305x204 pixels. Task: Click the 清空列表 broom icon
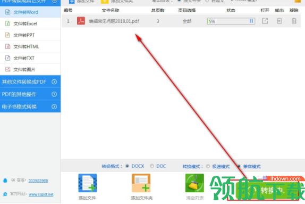194,183
